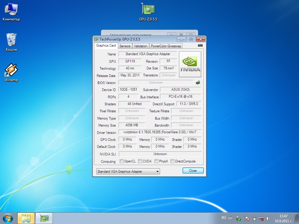Viewport: 299px width, 224px height.
Task: Click the ROPs field showing 4
Action: pyautogui.click(x=128, y=97)
